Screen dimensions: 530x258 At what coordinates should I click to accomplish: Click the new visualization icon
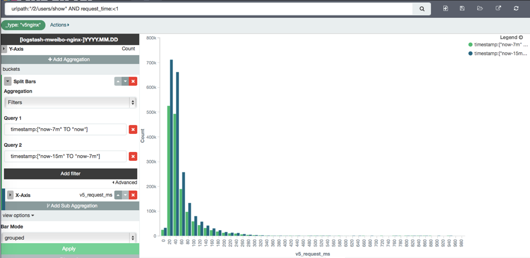pyautogui.click(x=446, y=9)
